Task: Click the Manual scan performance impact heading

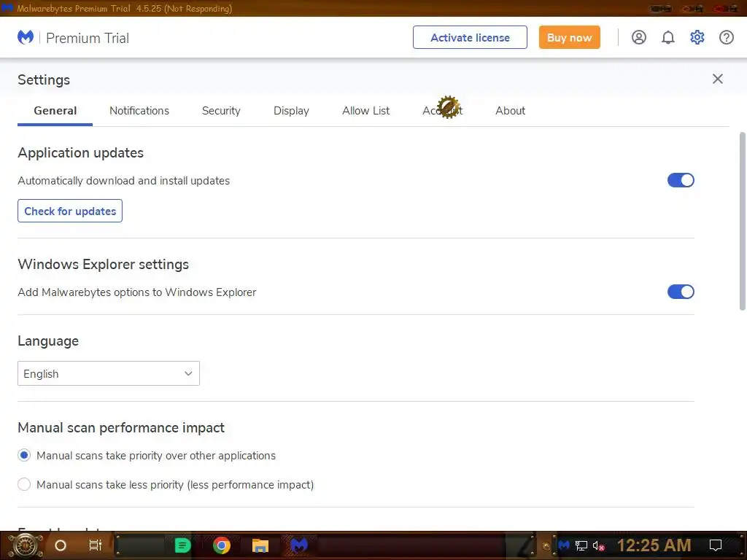Action: pyautogui.click(x=121, y=427)
